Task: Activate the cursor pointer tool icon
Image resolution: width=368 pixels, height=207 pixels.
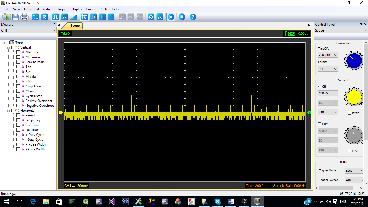Action: pyautogui.click(x=84, y=17)
